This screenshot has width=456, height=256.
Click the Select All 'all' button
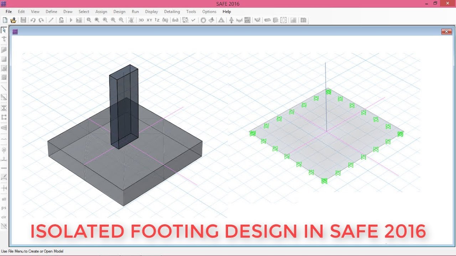tap(4, 199)
